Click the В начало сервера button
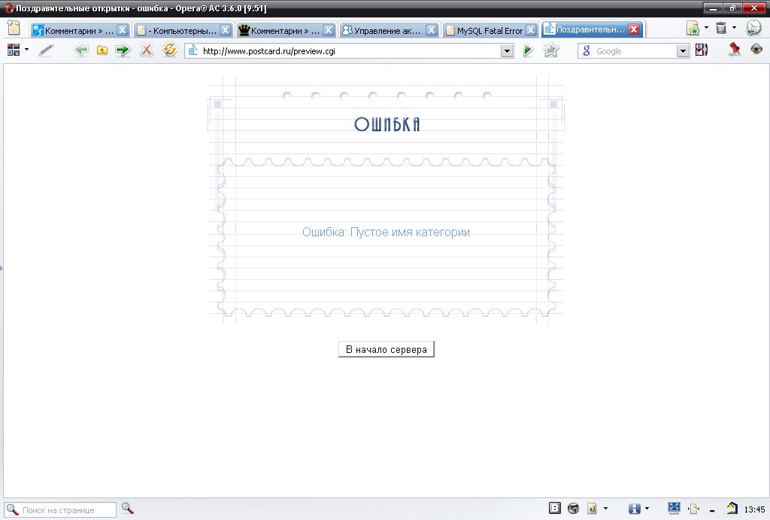 pyautogui.click(x=387, y=349)
